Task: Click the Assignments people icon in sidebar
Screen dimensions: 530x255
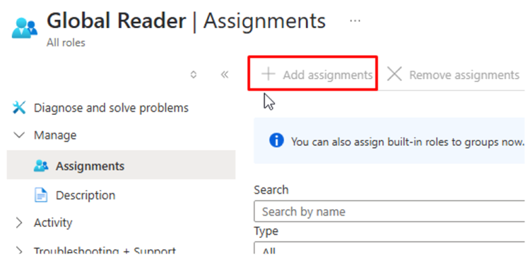Action: click(x=41, y=166)
